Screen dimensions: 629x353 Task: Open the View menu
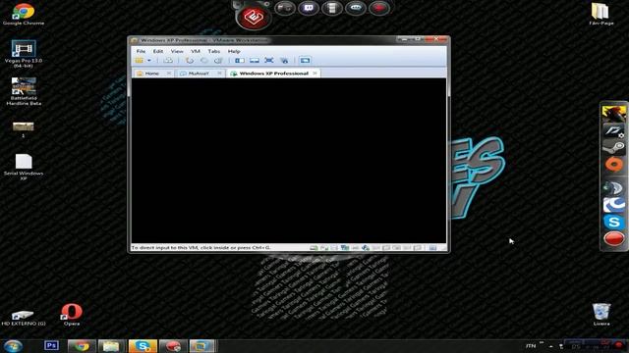[x=177, y=51]
